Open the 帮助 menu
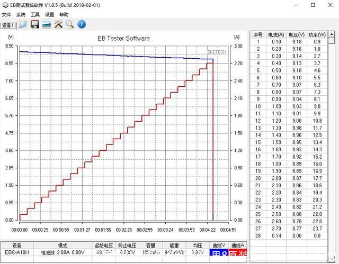This screenshot has width=339, height=264. pyautogui.click(x=64, y=15)
